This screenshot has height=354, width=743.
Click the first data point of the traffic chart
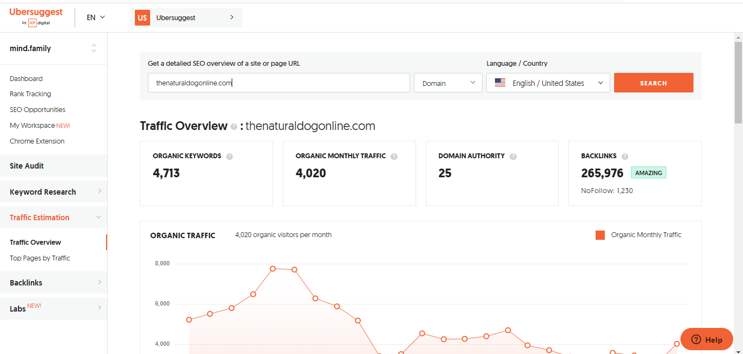click(189, 320)
